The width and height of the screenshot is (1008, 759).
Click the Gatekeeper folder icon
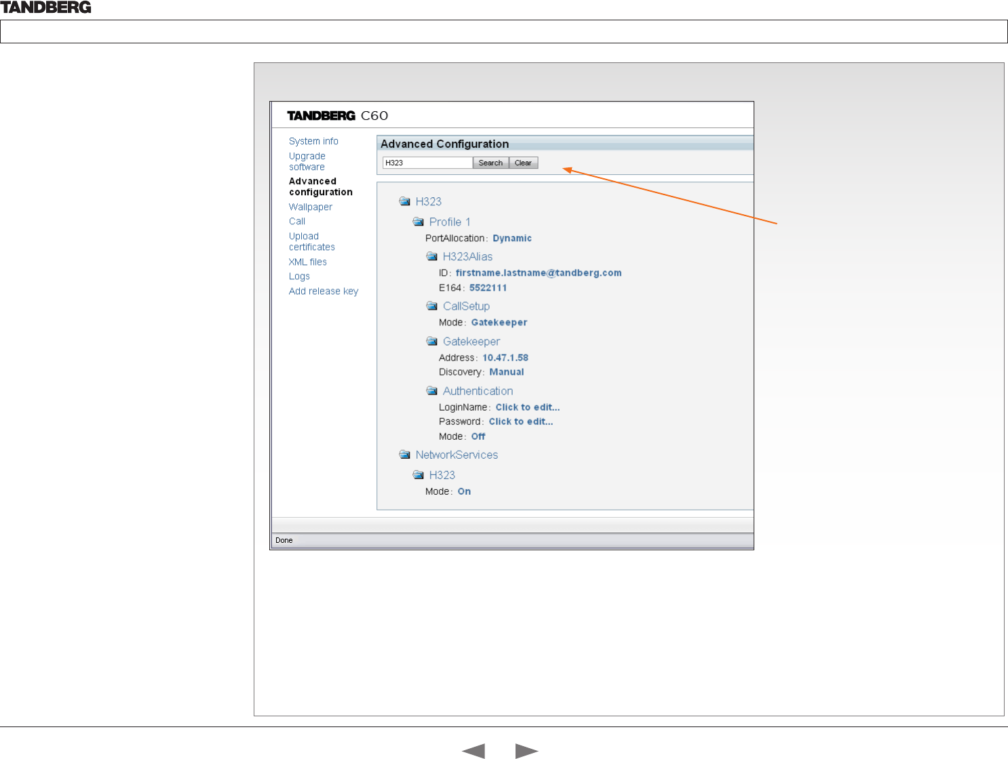pyautogui.click(x=432, y=341)
